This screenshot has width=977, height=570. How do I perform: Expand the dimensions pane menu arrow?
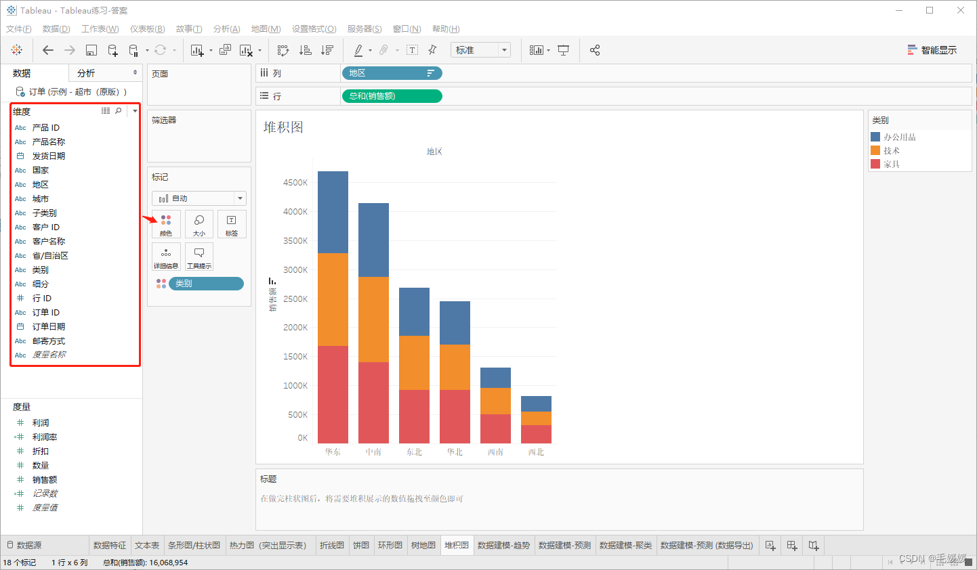[135, 111]
